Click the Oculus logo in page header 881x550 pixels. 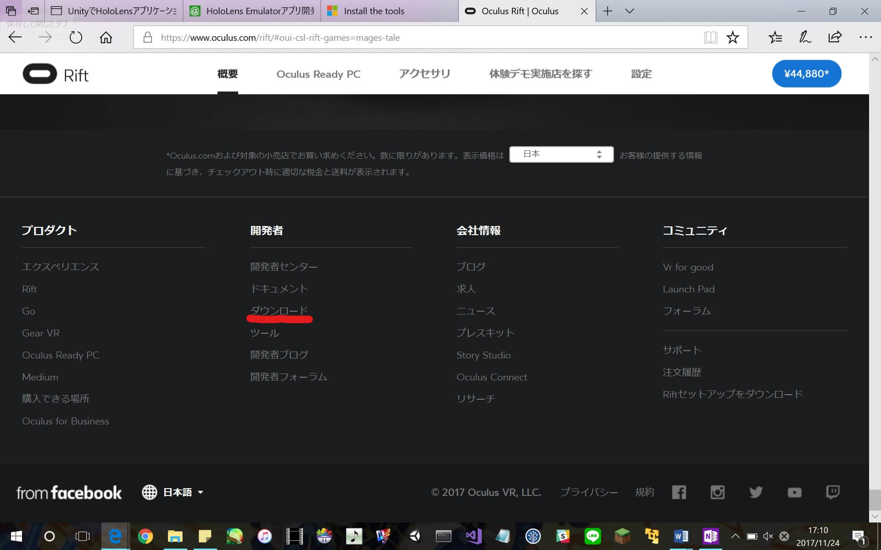(40, 74)
